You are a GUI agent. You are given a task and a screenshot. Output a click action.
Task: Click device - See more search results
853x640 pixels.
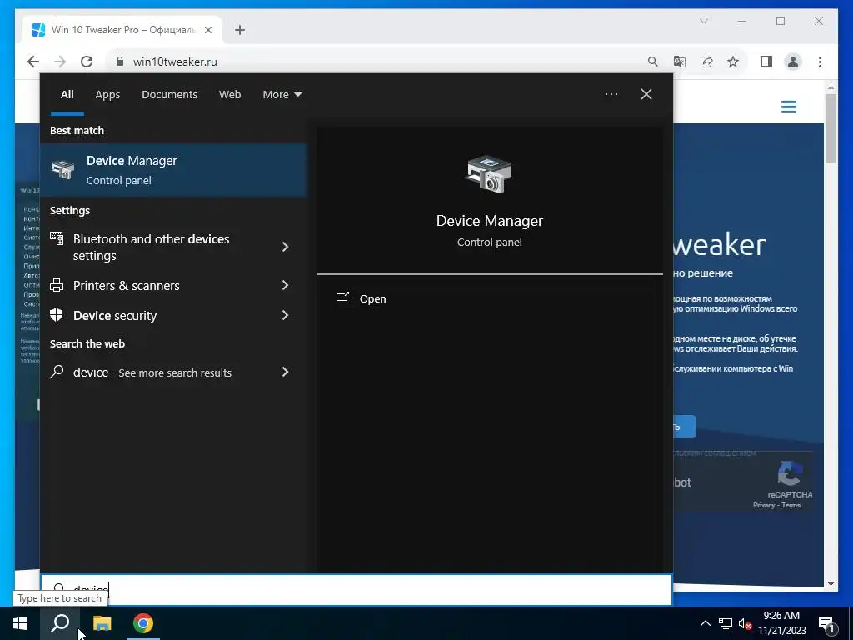pos(173,372)
